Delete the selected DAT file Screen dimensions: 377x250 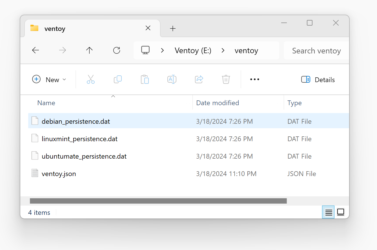pyautogui.click(x=226, y=79)
